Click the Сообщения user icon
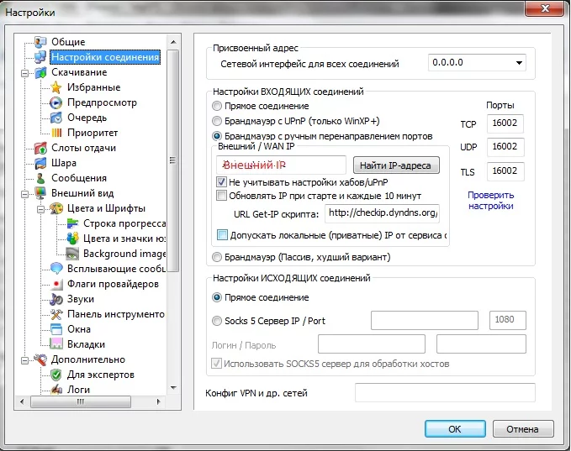This screenshot has height=451, width=571. click(40, 178)
